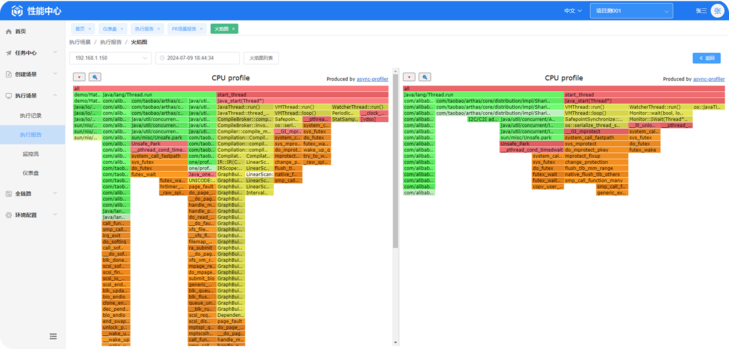Click the 性能中心 logo icon
Image resolution: width=729 pixels, height=349 pixels.
[x=17, y=11]
